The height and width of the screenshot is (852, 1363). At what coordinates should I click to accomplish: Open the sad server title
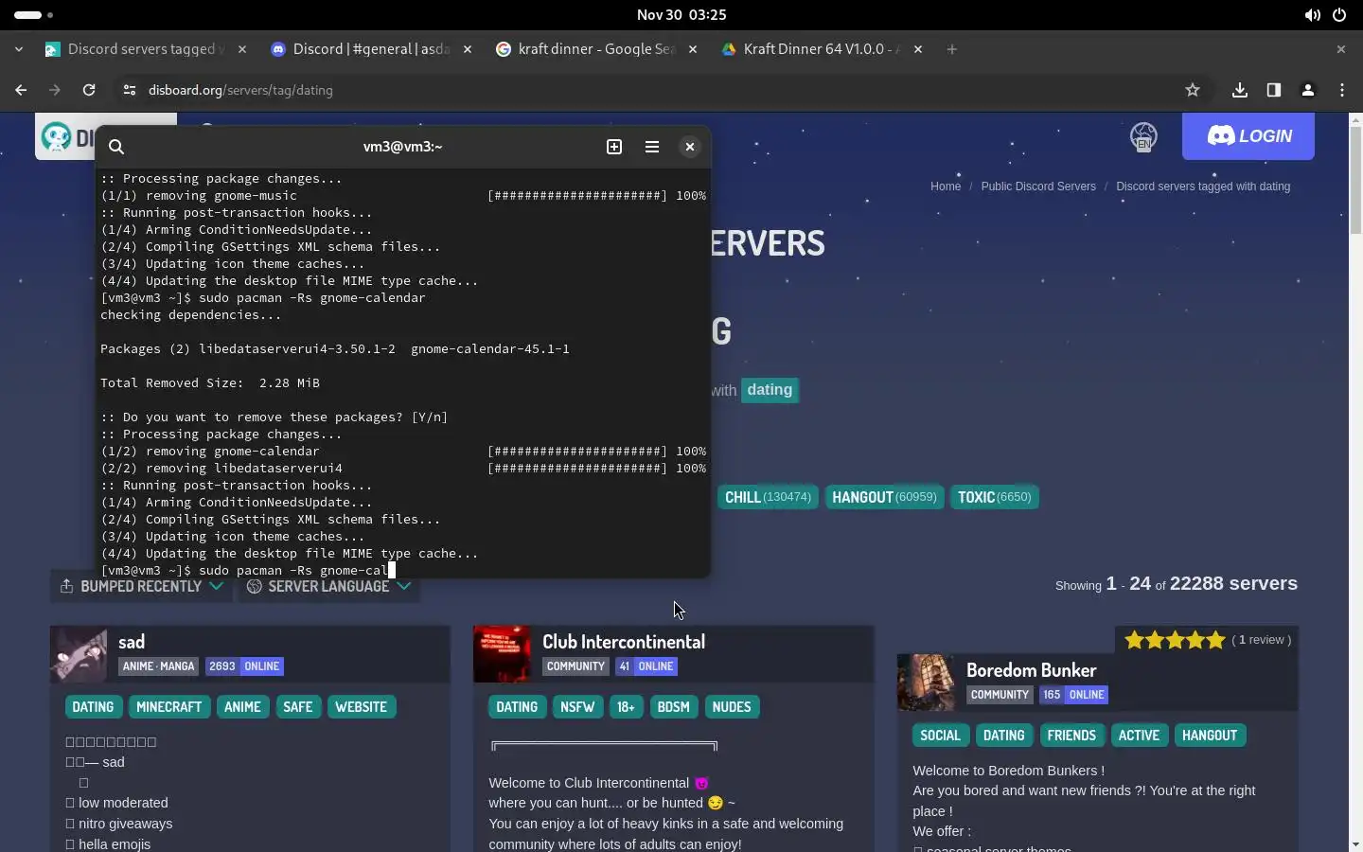(132, 642)
